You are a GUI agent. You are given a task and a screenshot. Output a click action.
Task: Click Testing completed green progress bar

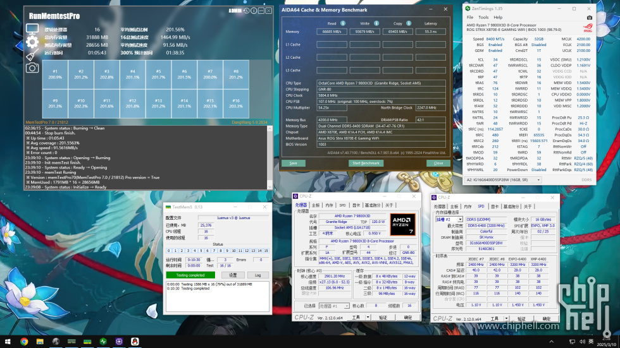click(190, 275)
